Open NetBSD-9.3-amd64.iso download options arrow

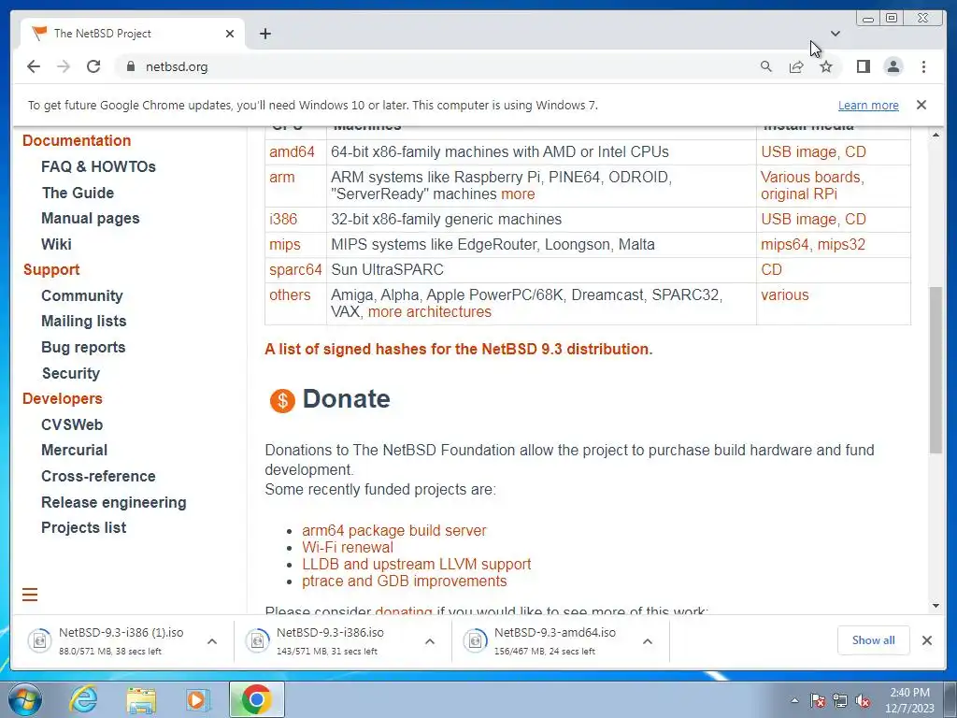point(648,641)
